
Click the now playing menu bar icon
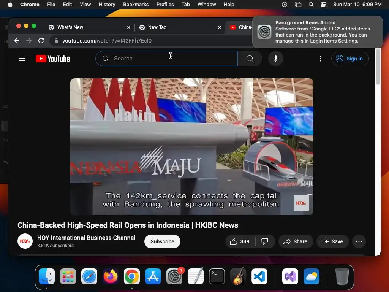point(285,5)
